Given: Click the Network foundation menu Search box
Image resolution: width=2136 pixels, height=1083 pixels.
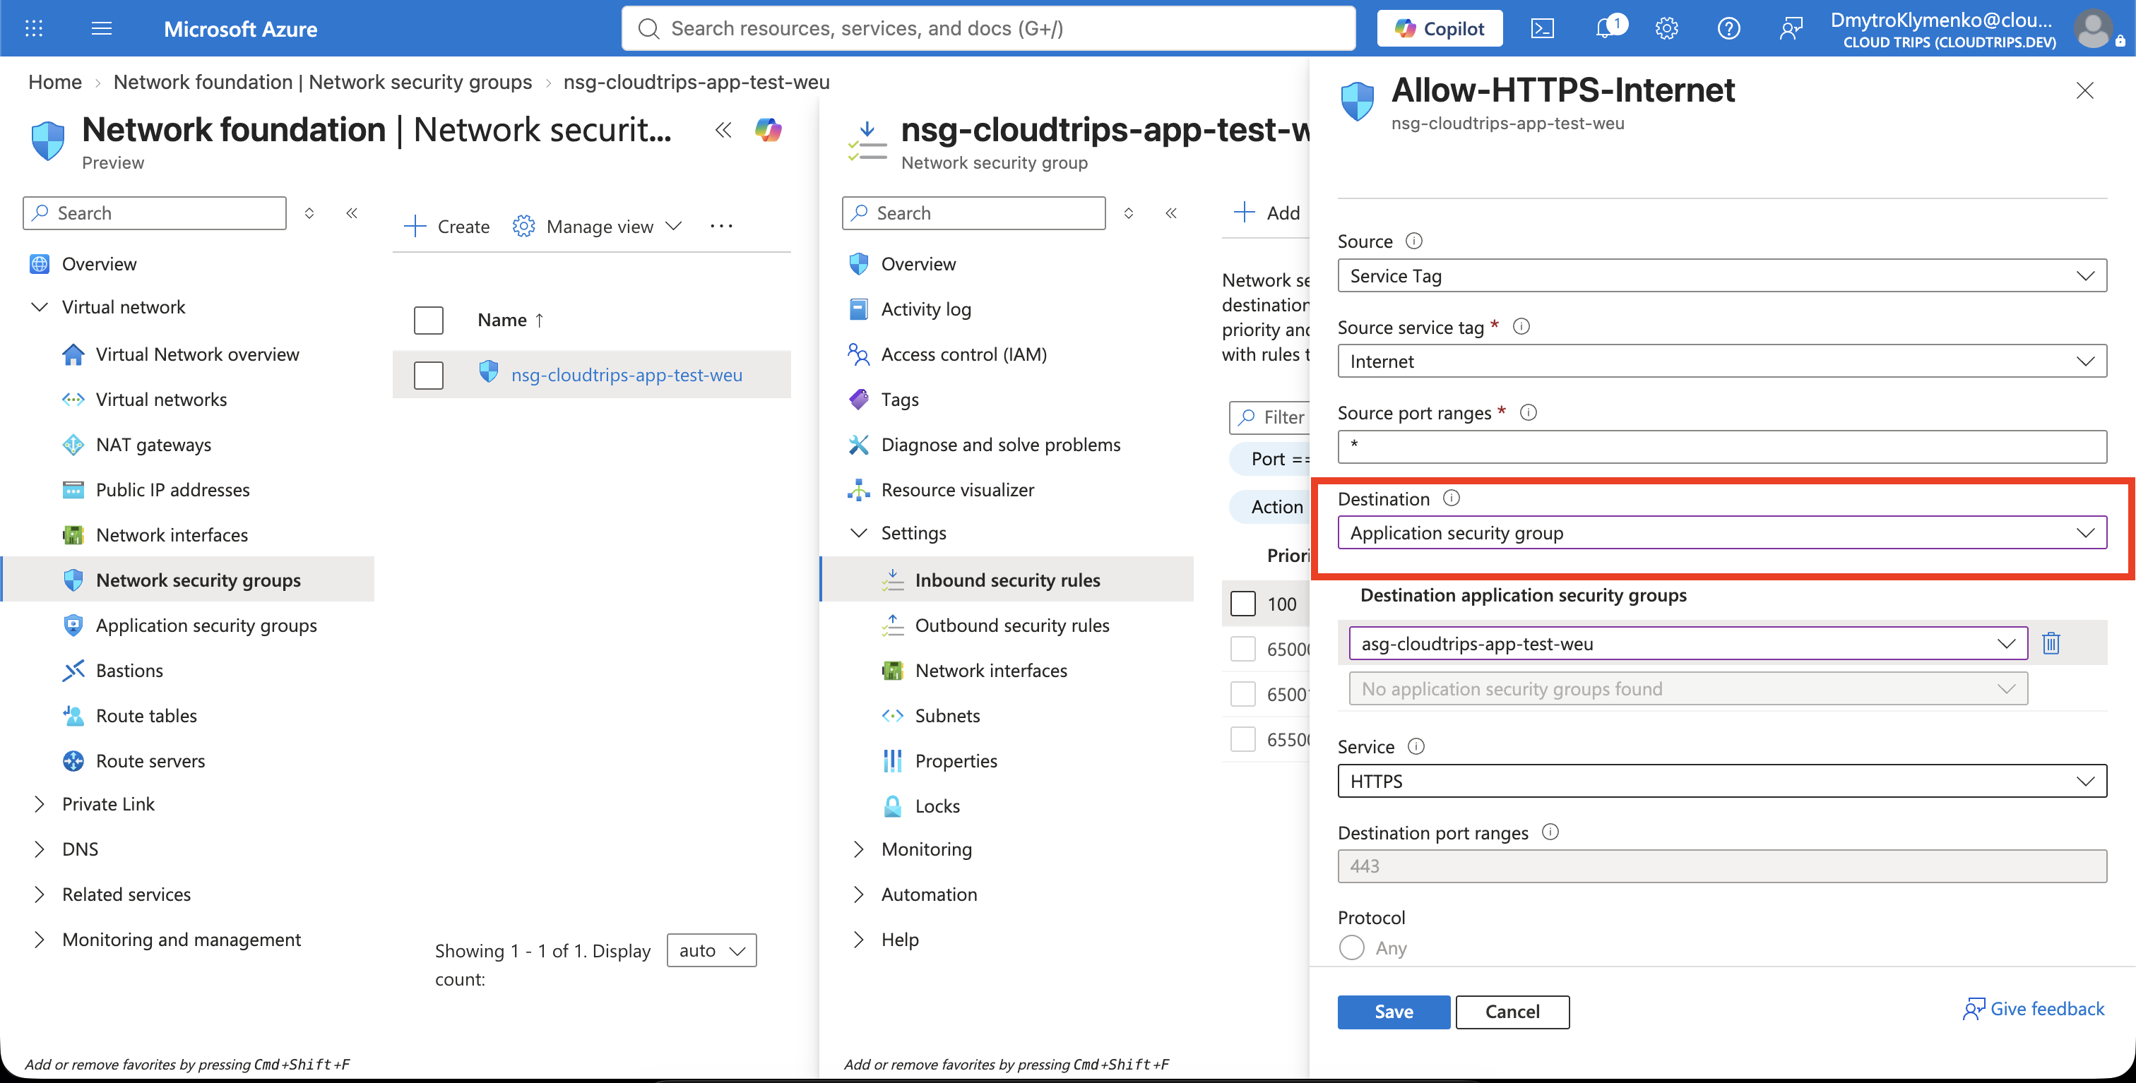Looking at the screenshot, I should (155, 213).
